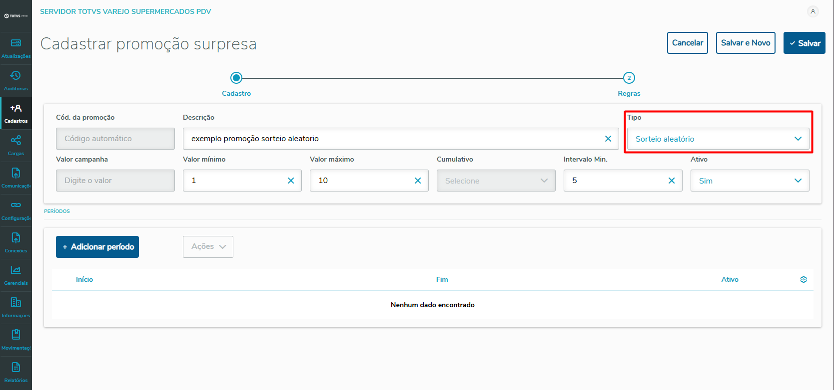Open the Cadastros sidebar menu

16,113
